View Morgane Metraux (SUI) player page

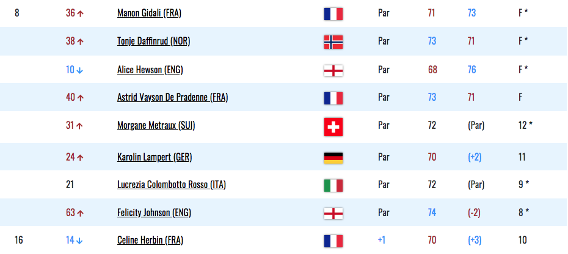click(156, 126)
